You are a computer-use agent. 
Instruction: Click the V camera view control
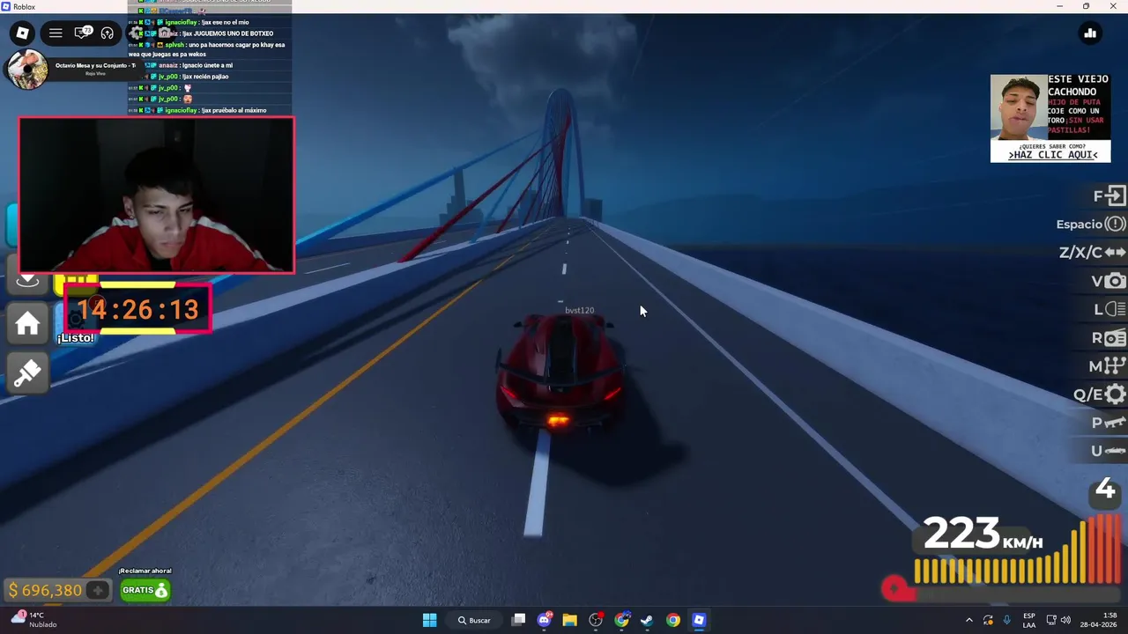(x=1109, y=281)
